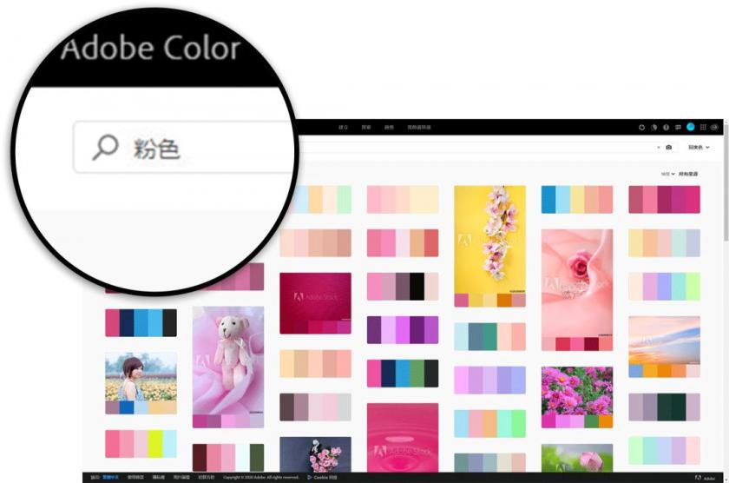Click the Adobe logo in the footer
The image size is (729, 483).
[x=700, y=477]
